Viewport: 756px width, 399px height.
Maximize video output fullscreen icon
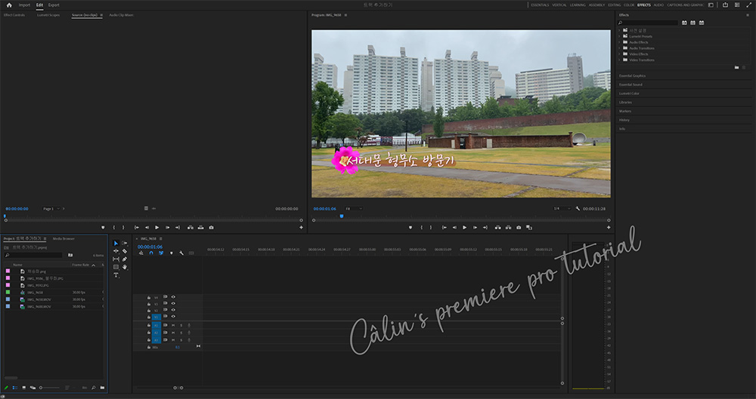[748, 5]
